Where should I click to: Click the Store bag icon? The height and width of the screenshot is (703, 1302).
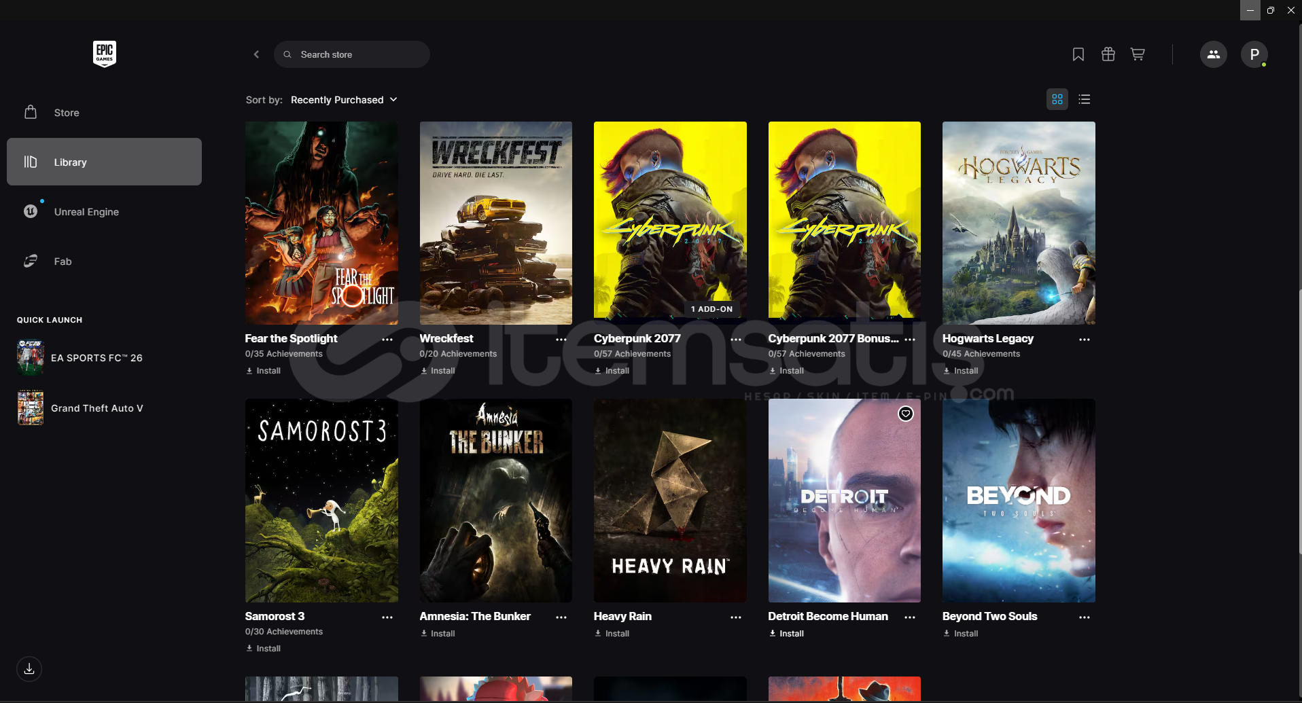click(x=31, y=112)
